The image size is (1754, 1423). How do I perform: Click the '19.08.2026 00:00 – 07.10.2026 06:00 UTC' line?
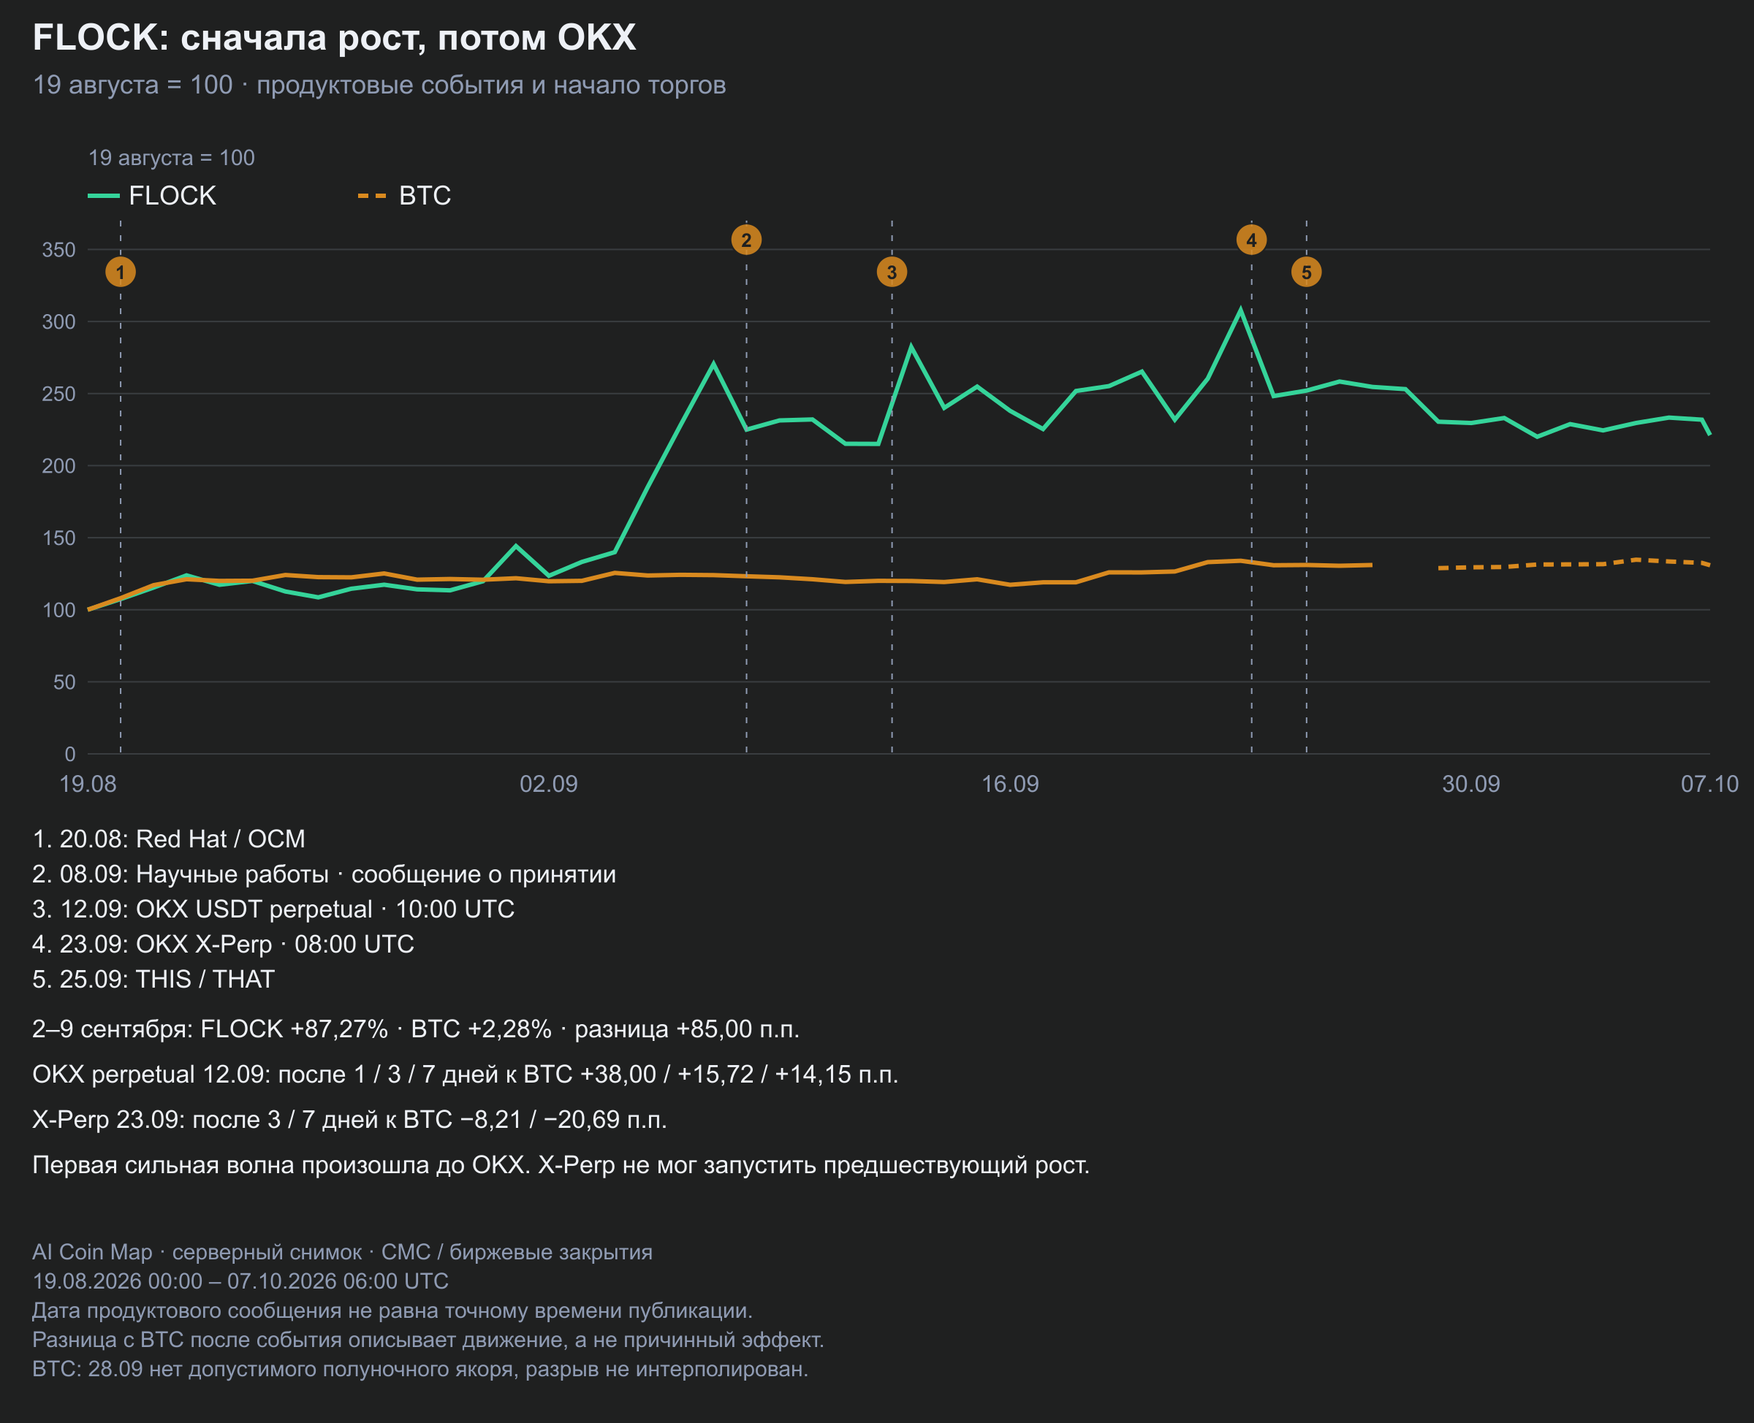pyautogui.click(x=240, y=1281)
